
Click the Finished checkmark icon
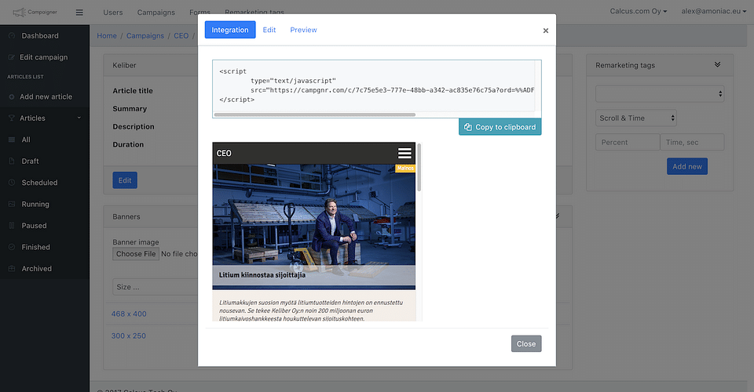pyautogui.click(x=12, y=247)
